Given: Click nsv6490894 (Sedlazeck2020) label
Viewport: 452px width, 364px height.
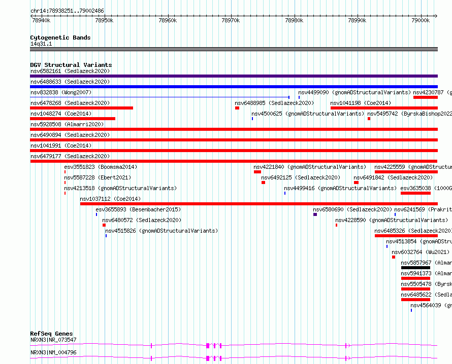Looking at the screenshot, I should [x=70, y=135].
